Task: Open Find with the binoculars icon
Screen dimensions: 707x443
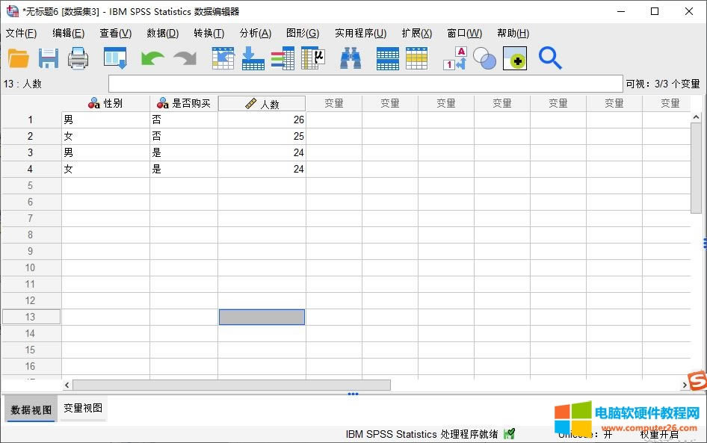Action: (x=351, y=58)
